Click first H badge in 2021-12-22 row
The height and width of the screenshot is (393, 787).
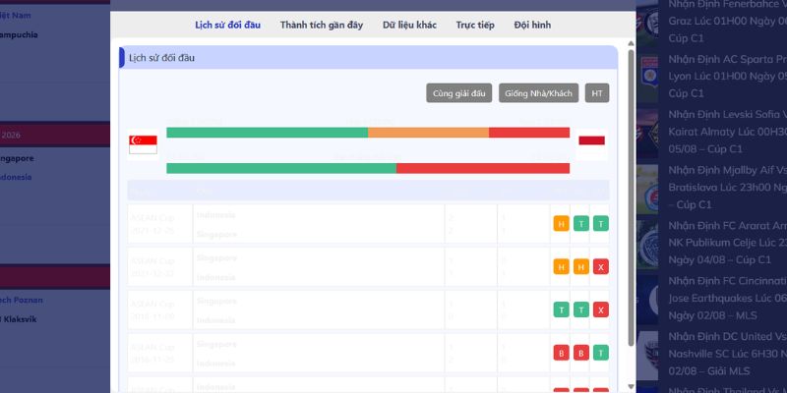click(561, 266)
